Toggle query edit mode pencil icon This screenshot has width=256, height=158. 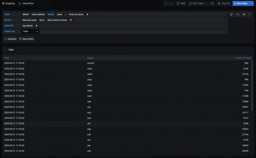[x=231, y=14]
